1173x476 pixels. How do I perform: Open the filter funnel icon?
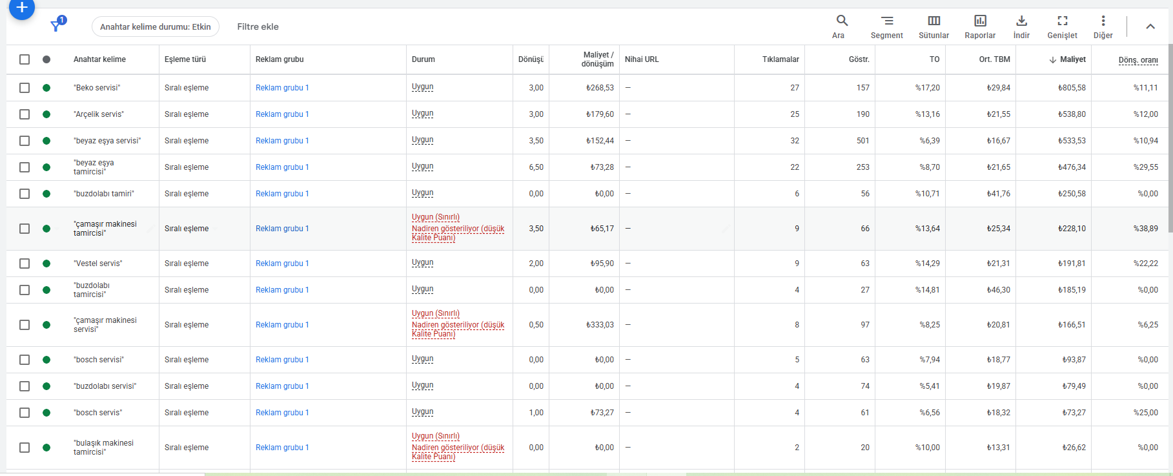(x=57, y=26)
